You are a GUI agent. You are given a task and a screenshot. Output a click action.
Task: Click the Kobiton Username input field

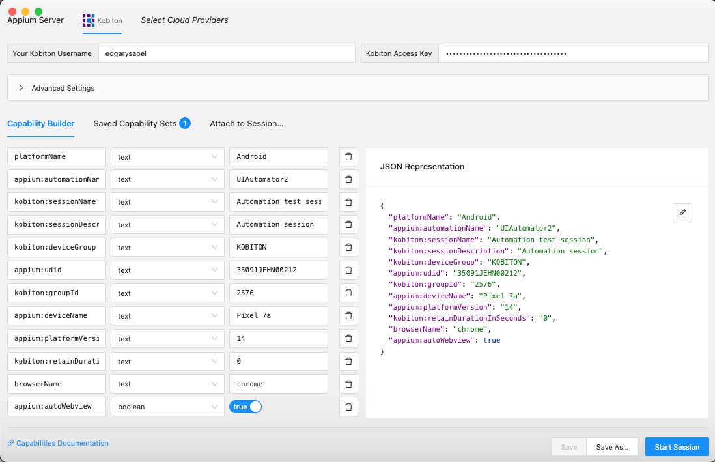click(x=227, y=53)
